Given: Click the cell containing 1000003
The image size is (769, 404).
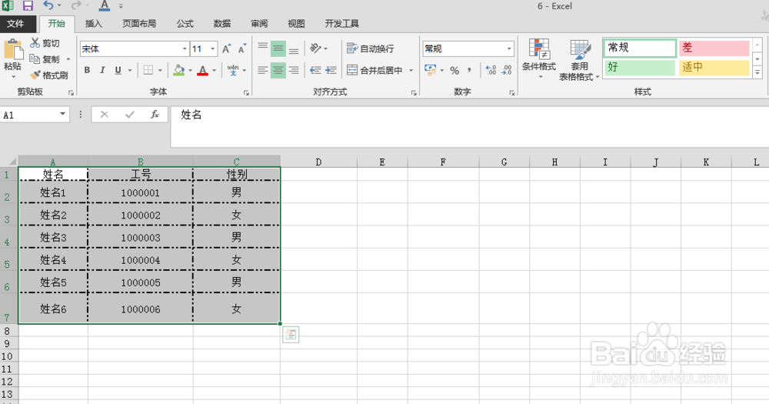Looking at the screenshot, I should tap(141, 238).
